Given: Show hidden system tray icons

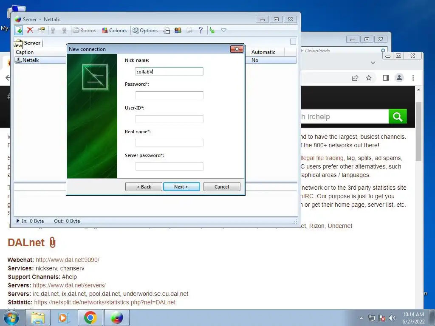Looking at the screenshot, I should pos(361,318).
